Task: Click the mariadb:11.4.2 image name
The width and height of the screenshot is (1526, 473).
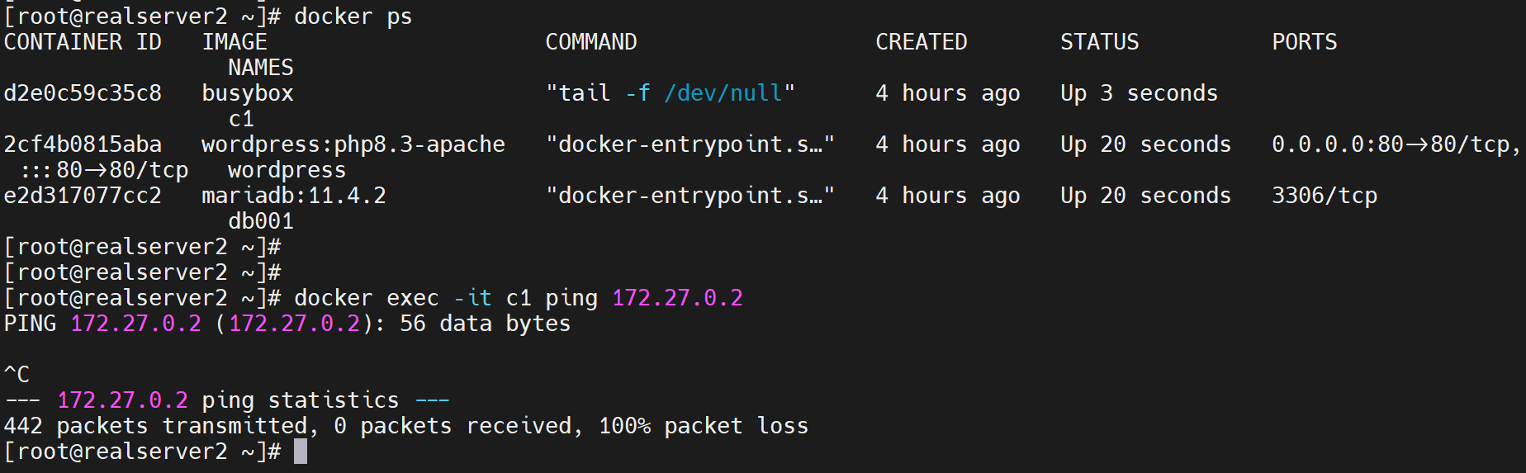Action: [x=294, y=196]
